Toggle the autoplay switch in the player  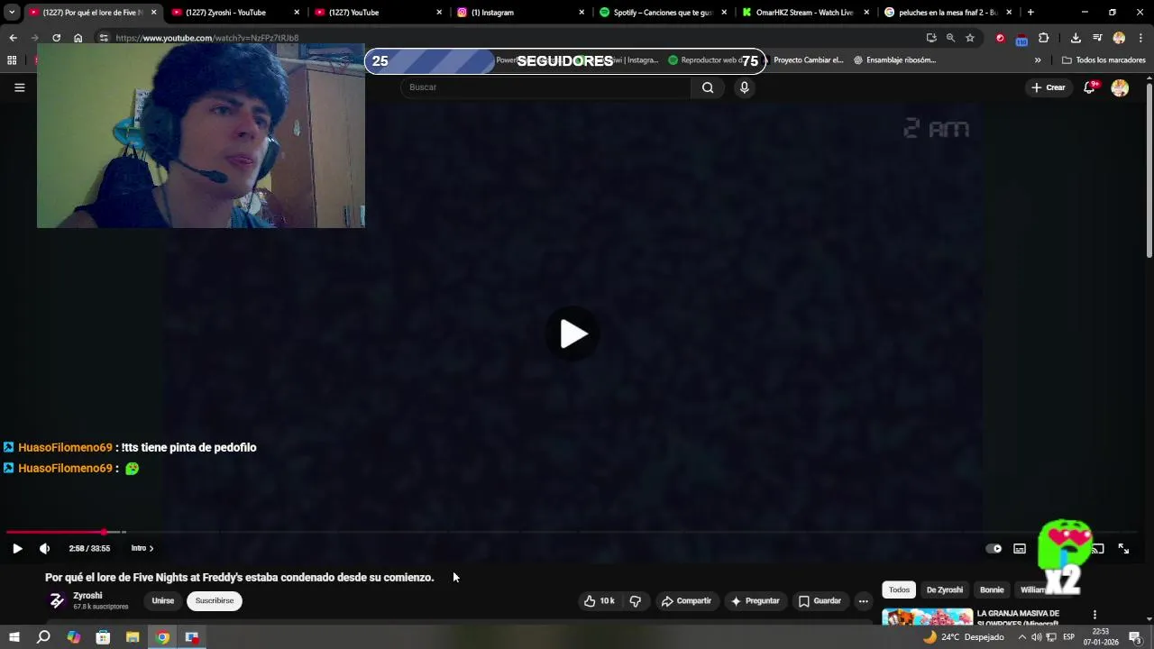(x=994, y=548)
